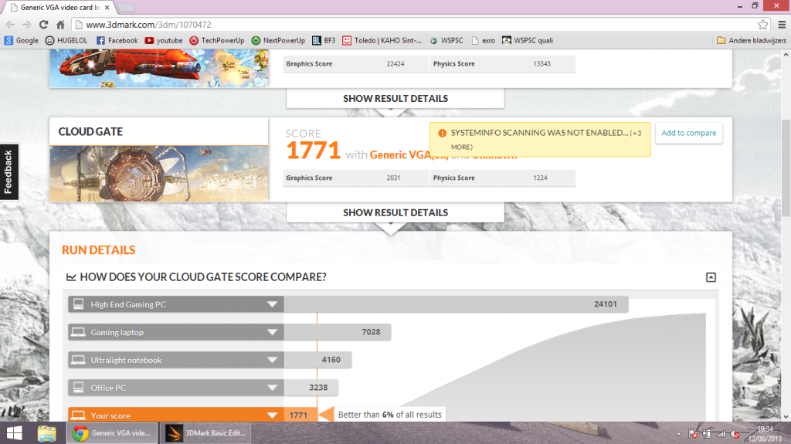Bookmark this page with the star icon
This screenshot has height=444, width=791.
762,24
